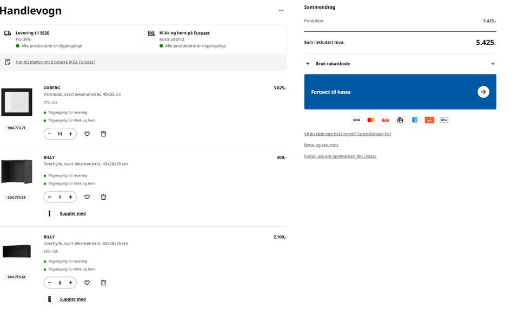
Task: Open Fortell oss om opplevelsen link
Action: [340, 156]
